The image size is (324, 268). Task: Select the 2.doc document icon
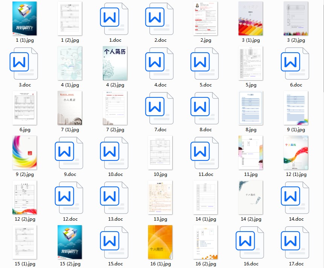[159, 18]
